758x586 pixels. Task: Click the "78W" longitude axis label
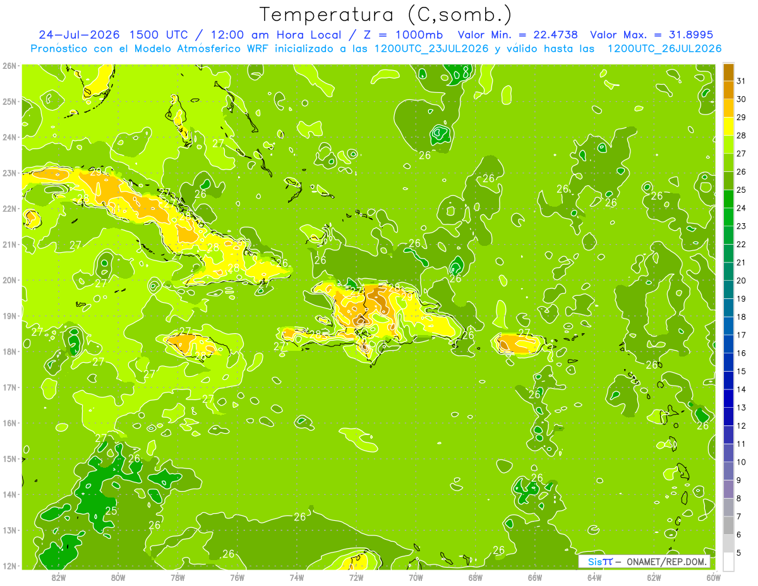tap(177, 577)
